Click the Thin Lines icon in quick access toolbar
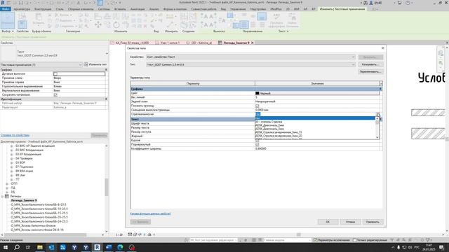The width and height of the screenshot is (449, 252). 100,3
